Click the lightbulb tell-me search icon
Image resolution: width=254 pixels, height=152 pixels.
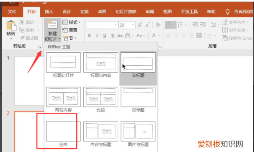[228, 12]
